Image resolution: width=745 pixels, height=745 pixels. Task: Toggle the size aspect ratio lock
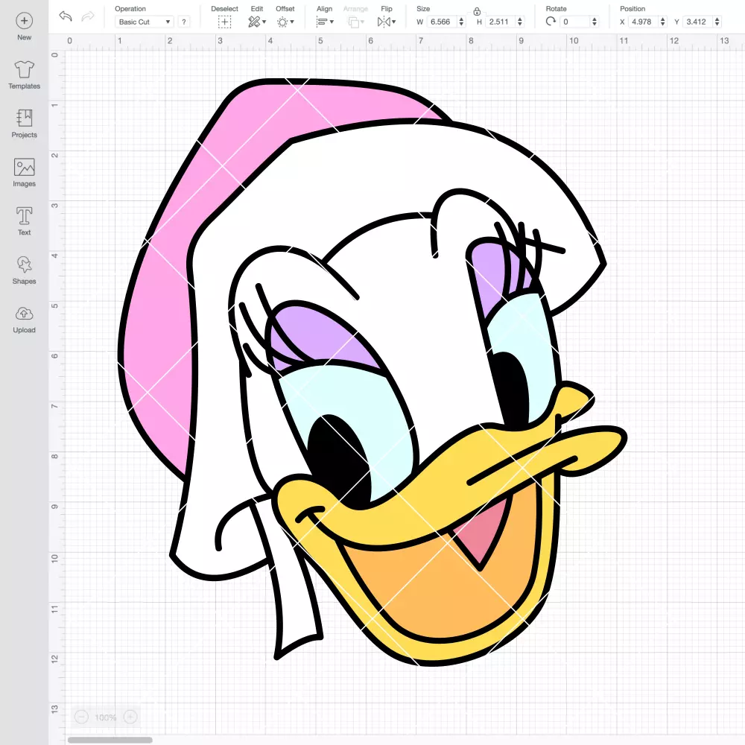coord(477,11)
